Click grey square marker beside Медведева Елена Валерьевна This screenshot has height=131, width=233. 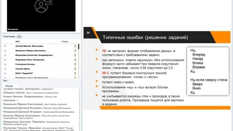coord(5,60)
